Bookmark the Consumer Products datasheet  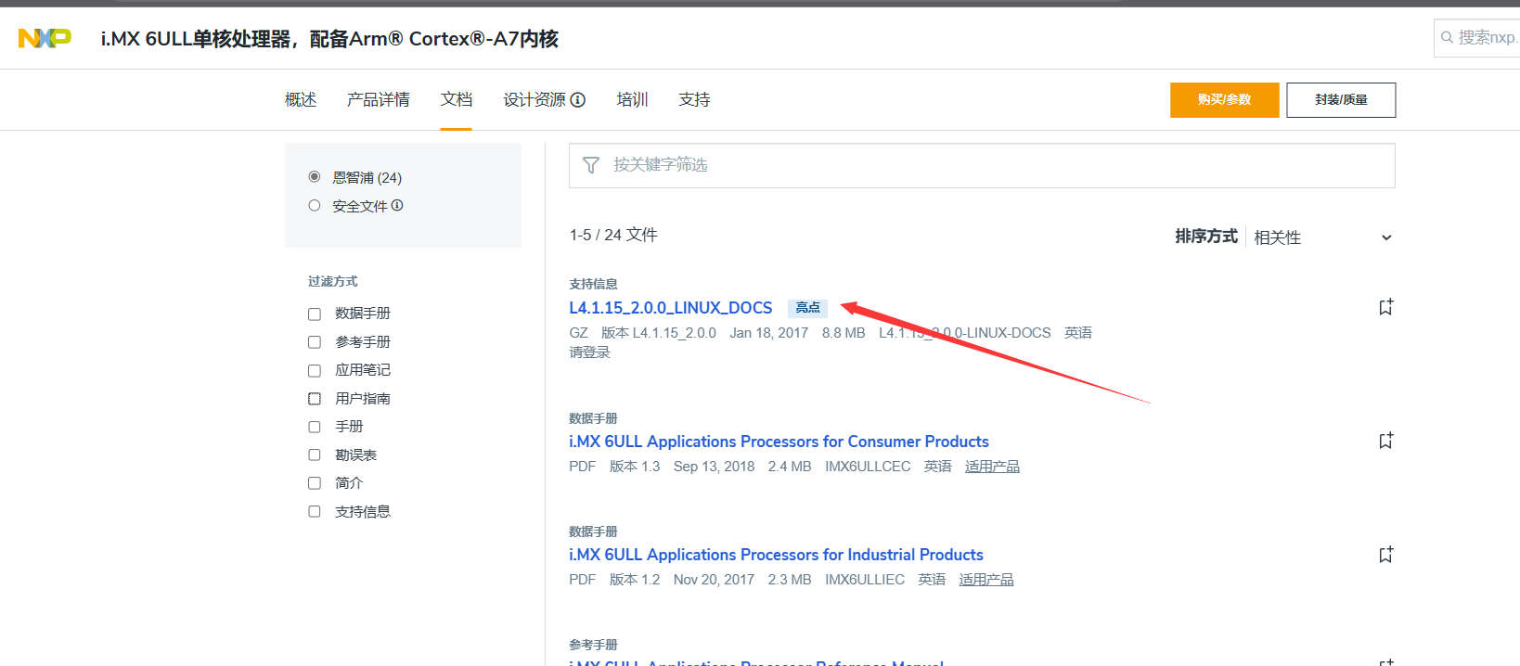(1385, 441)
